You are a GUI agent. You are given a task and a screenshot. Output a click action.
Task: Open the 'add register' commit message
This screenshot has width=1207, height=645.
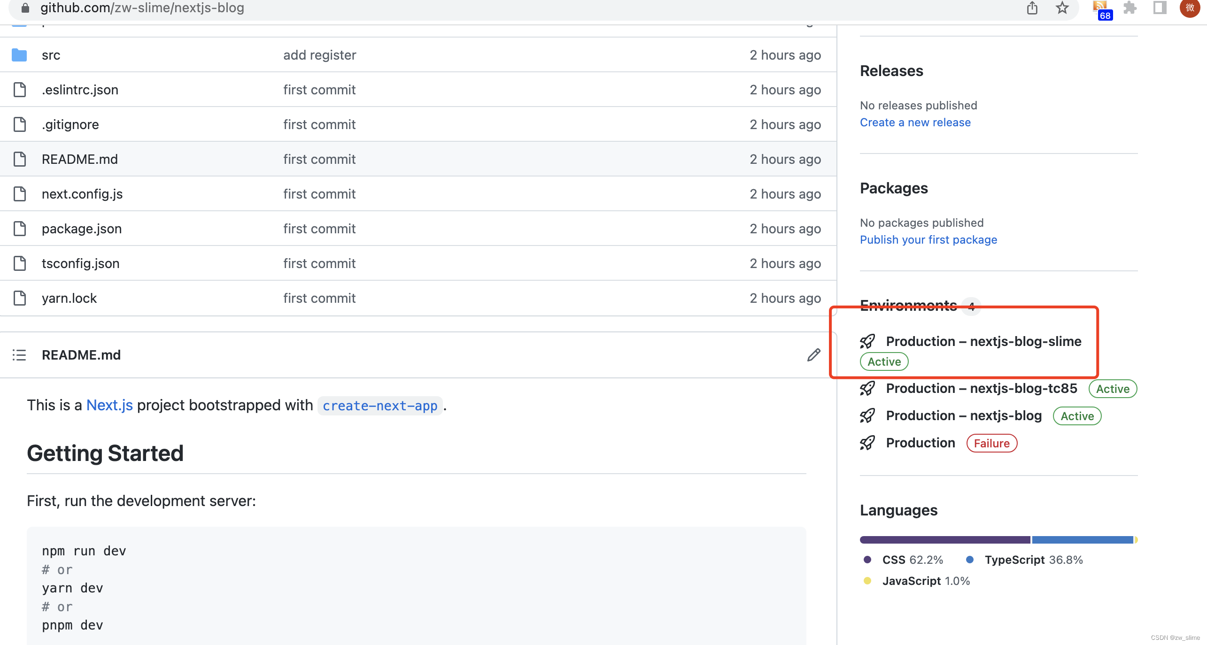[x=320, y=55]
